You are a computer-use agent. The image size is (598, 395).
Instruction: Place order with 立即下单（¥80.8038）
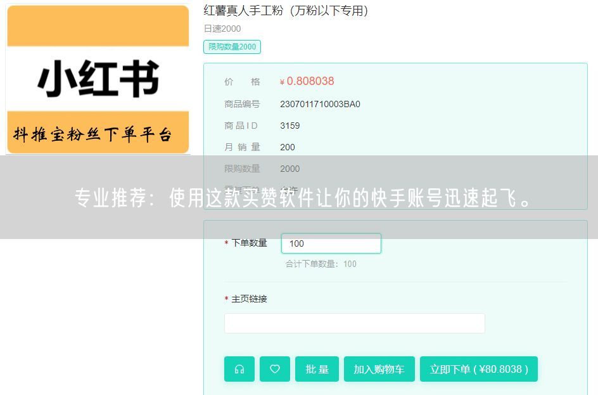click(x=478, y=369)
